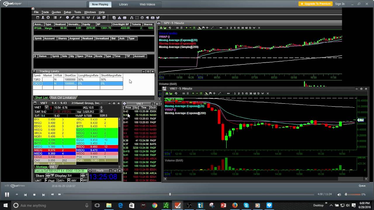This screenshot has height=210, width=374.
Task: Click the chain link icon in toolbar
Action: click(73, 17)
